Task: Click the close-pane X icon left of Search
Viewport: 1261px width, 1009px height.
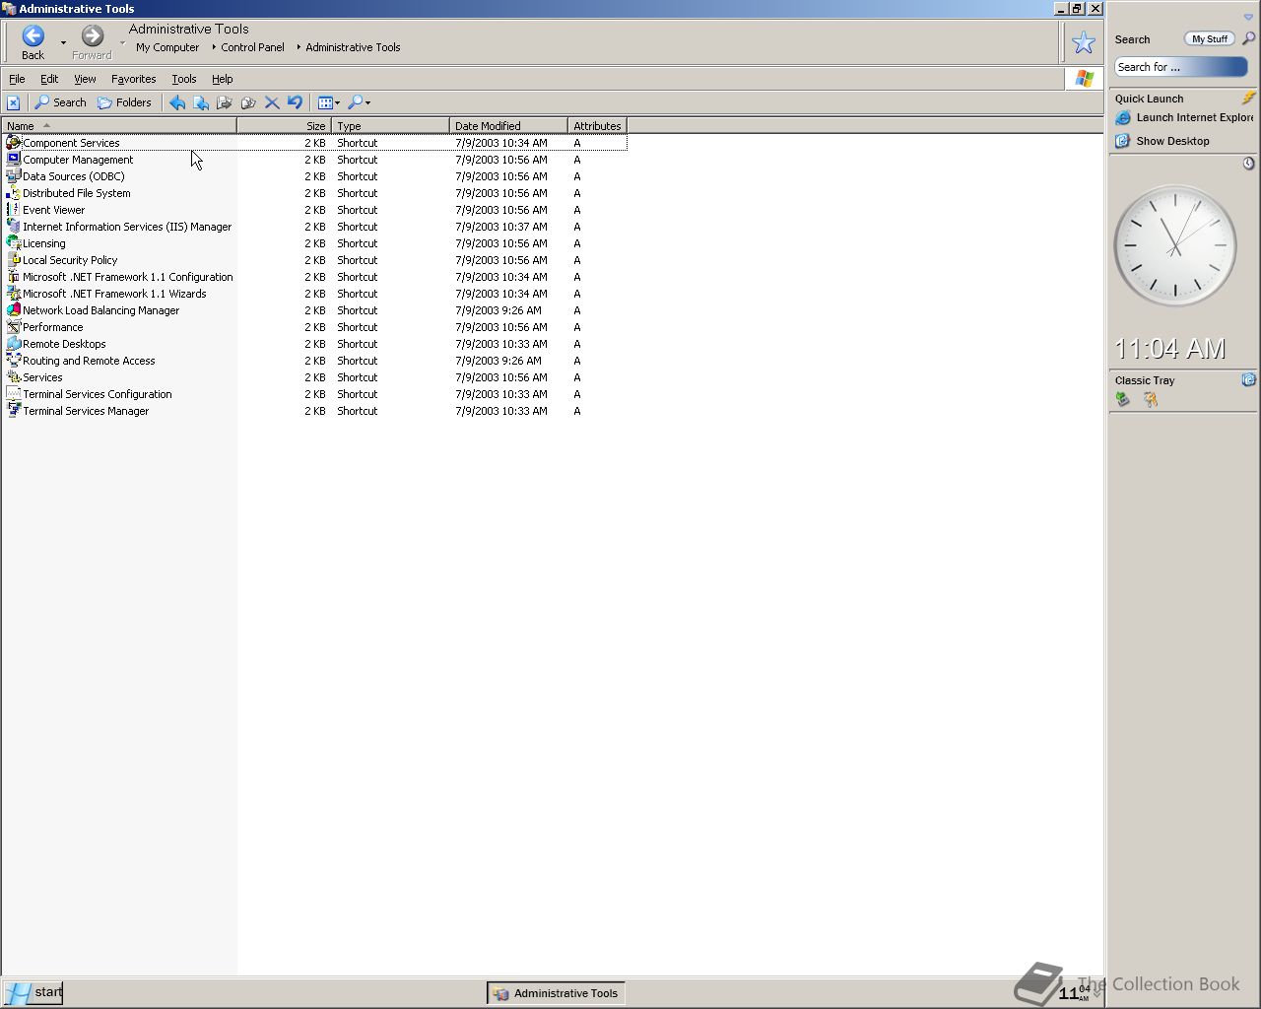Action: (13, 102)
